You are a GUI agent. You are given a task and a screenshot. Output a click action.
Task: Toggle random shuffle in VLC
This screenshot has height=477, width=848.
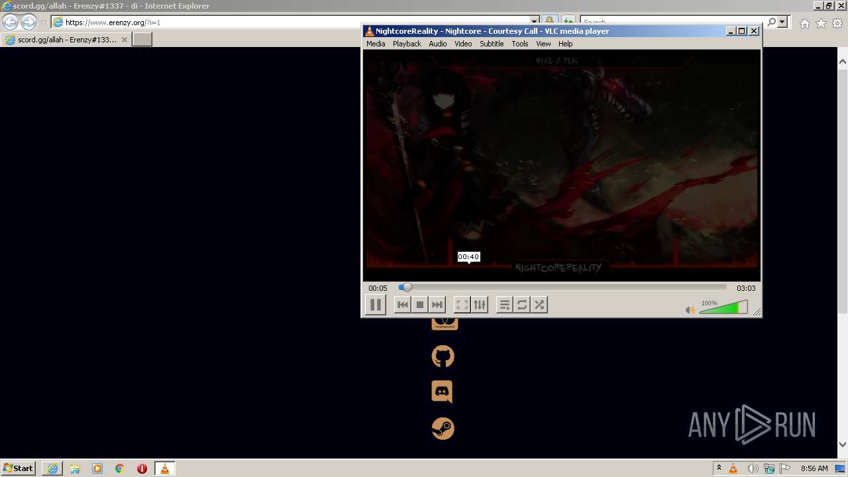click(539, 305)
